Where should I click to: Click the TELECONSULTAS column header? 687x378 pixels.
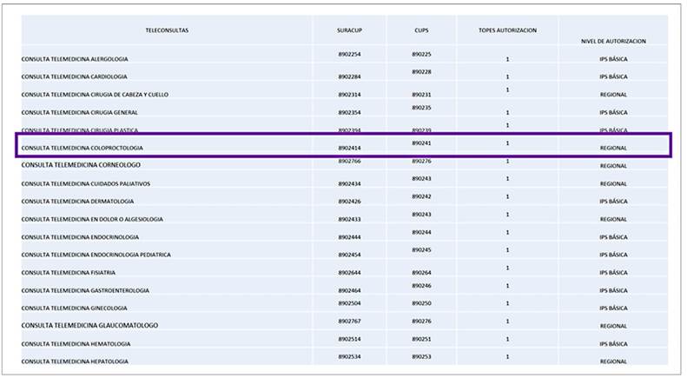(167, 30)
